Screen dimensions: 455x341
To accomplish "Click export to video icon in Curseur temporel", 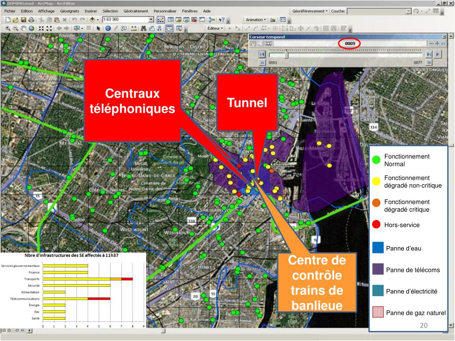I will pos(268,44).
